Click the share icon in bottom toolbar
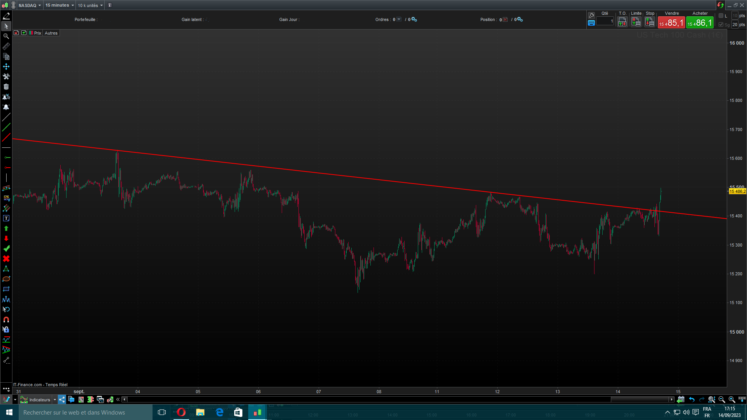Screen dimensions: 747x420 (62, 399)
